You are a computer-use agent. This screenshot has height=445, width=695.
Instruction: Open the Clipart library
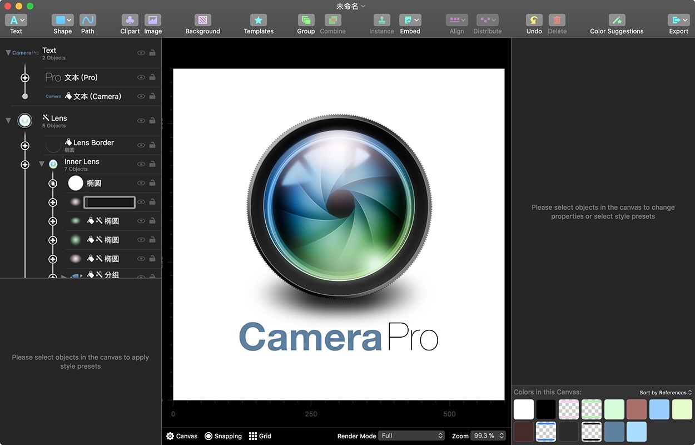[130, 21]
